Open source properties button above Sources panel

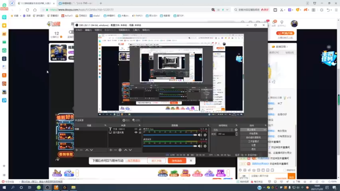point(126,120)
